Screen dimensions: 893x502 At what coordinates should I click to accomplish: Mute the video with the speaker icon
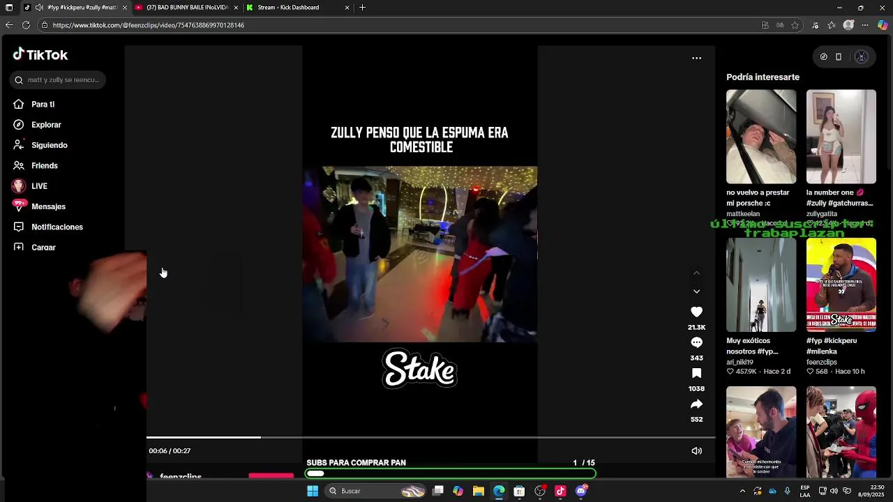click(x=696, y=451)
